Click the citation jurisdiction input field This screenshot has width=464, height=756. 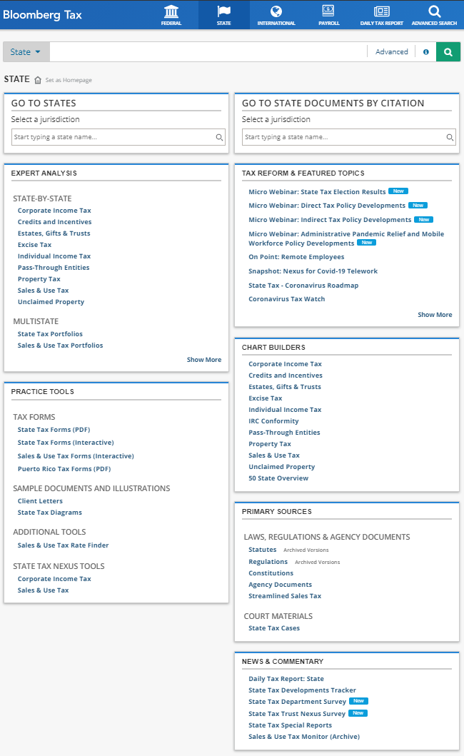344,137
